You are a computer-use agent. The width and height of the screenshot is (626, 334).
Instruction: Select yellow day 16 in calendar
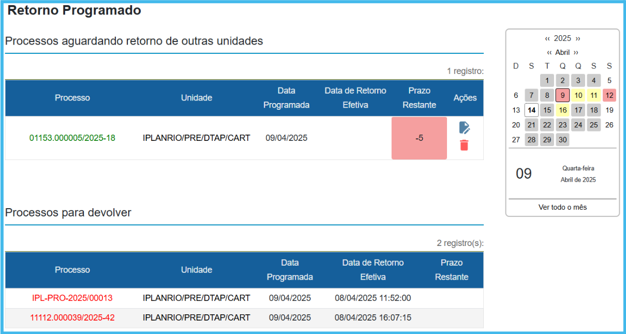(562, 110)
